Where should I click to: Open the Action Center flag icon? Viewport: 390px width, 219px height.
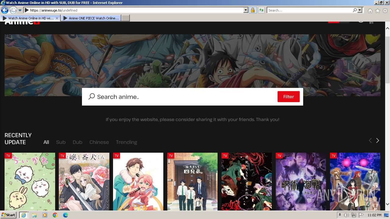click(361, 215)
